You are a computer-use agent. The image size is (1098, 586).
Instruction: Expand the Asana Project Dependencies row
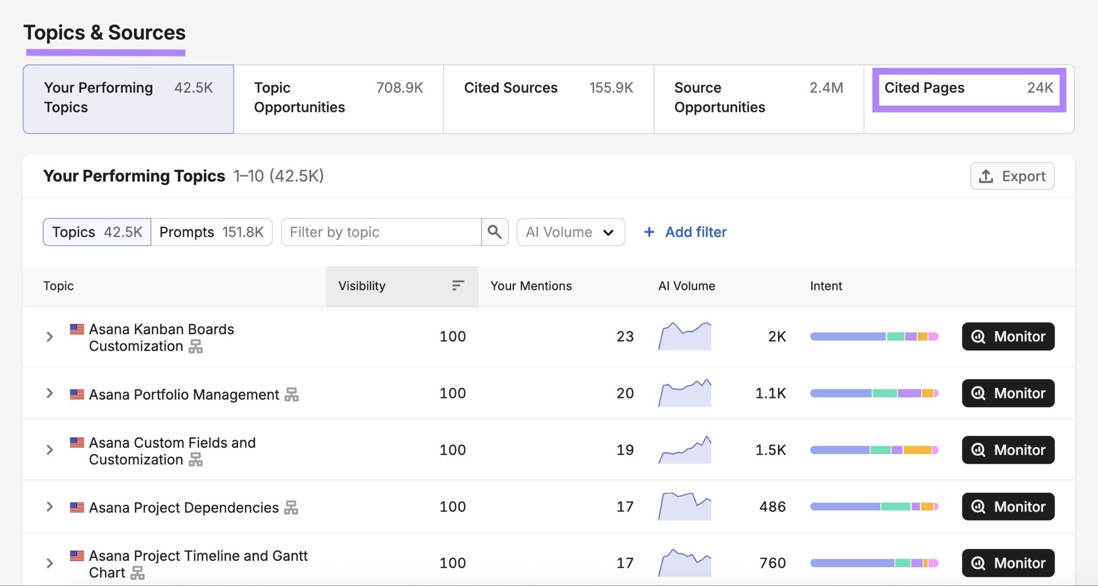click(50, 507)
